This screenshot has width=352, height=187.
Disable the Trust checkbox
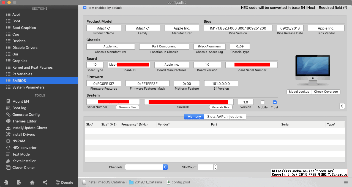274,103
